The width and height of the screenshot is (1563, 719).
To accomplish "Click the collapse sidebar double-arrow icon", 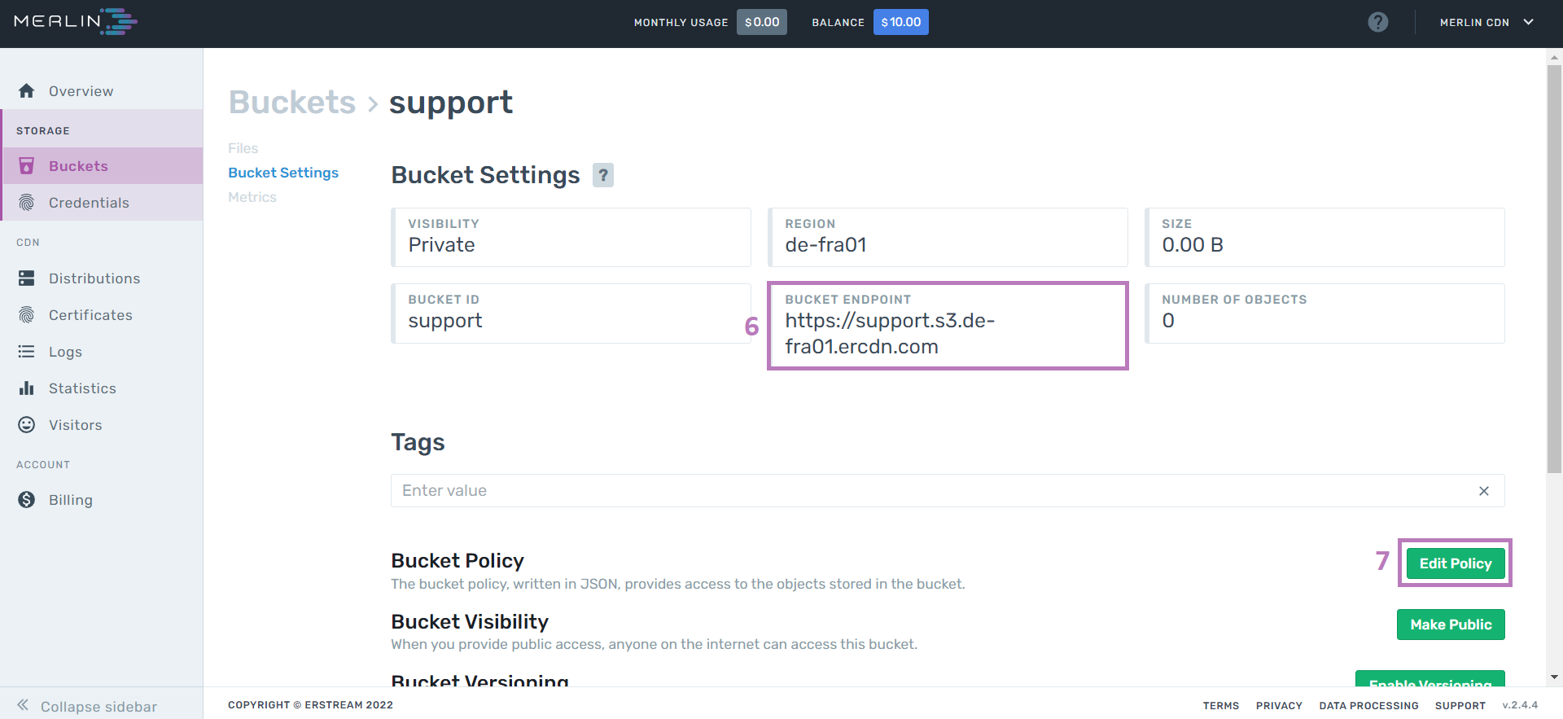I will [23, 705].
